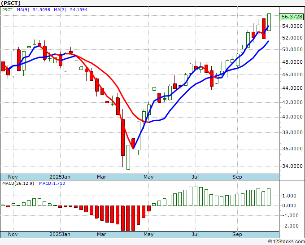Click the -1.000 MACD axis label
The height and width of the screenshot is (245, 305).
(x=289, y=216)
